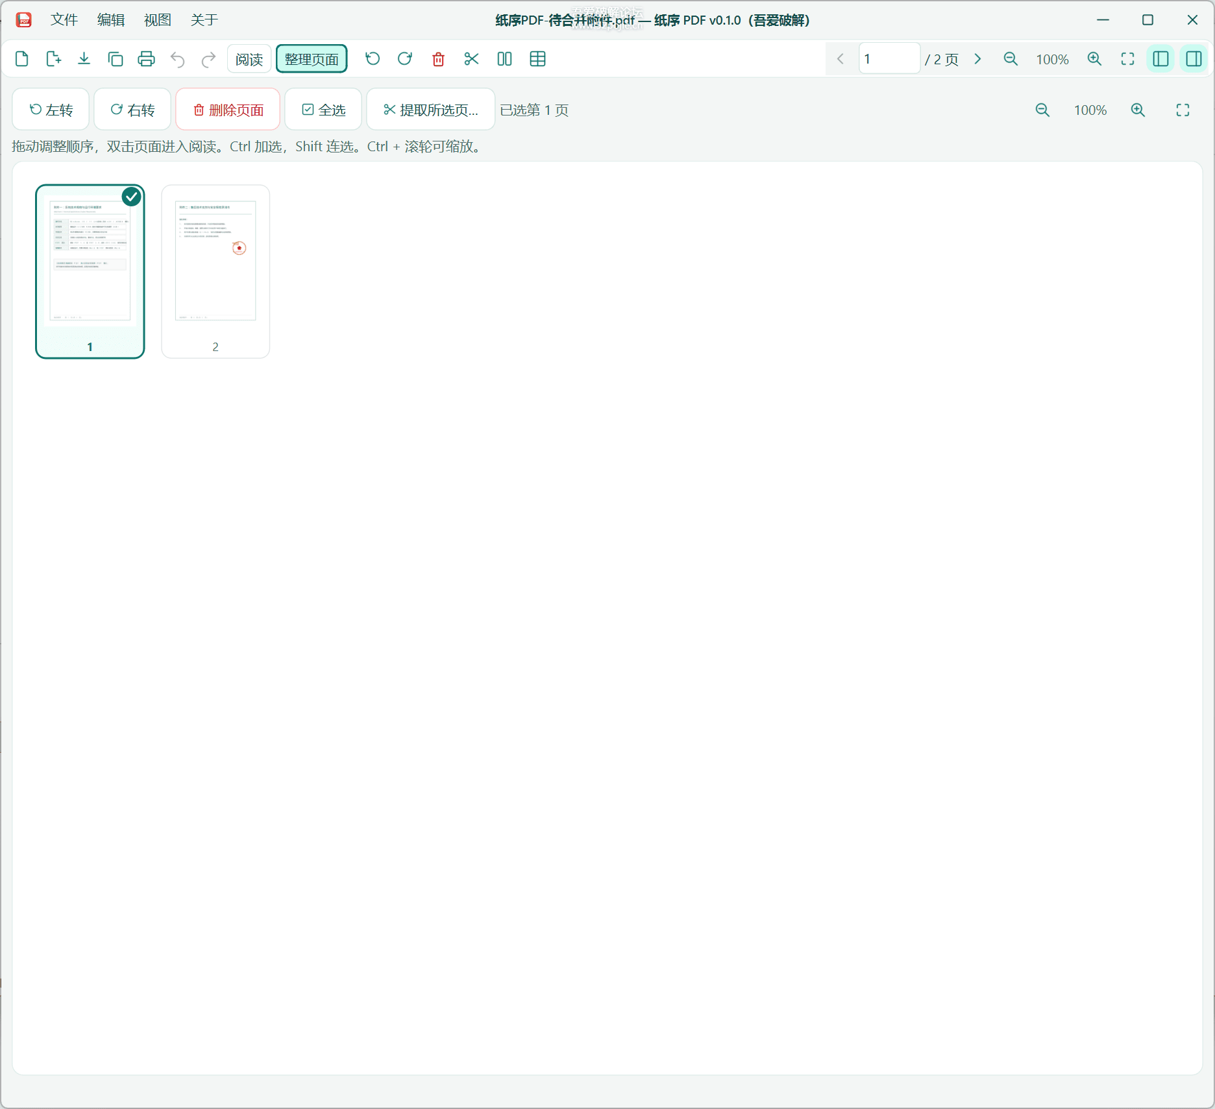Open the 视图 menu
Viewport: 1215px width, 1109px height.
point(158,20)
